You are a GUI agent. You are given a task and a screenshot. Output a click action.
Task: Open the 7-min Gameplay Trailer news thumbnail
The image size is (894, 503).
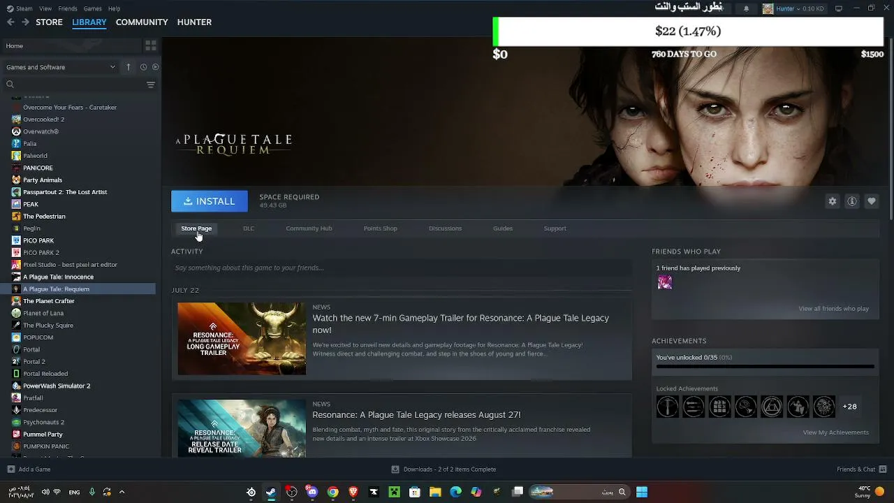coord(242,339)
